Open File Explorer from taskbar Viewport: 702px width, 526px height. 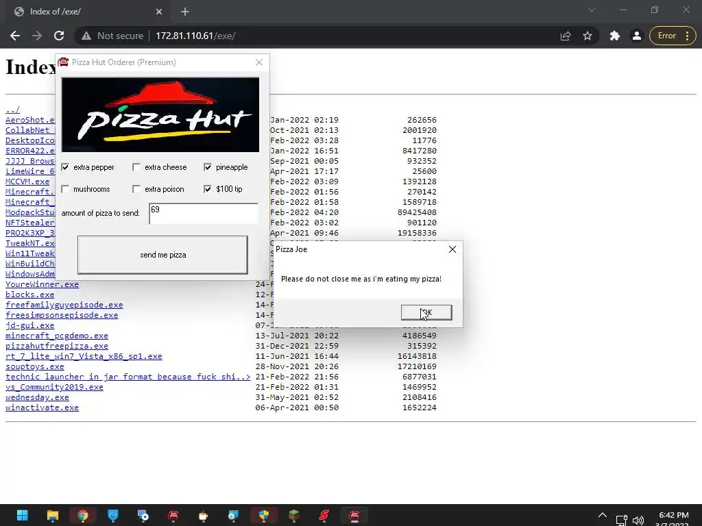(52, 515)
